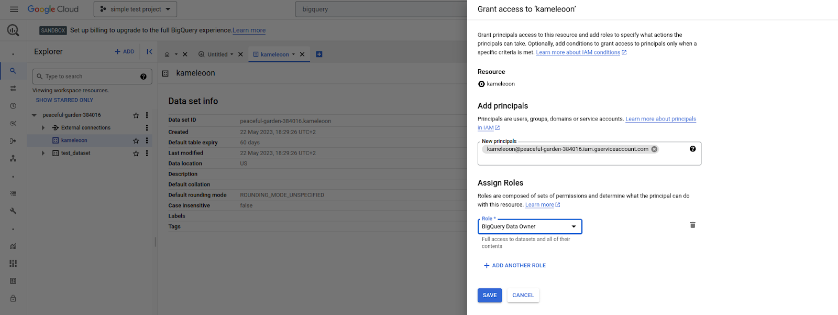Click SAVE button in Grant access panel

[490, 295]
